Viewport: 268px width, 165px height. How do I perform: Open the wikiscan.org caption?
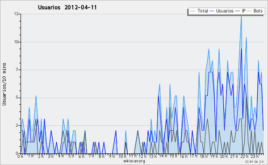134,161
